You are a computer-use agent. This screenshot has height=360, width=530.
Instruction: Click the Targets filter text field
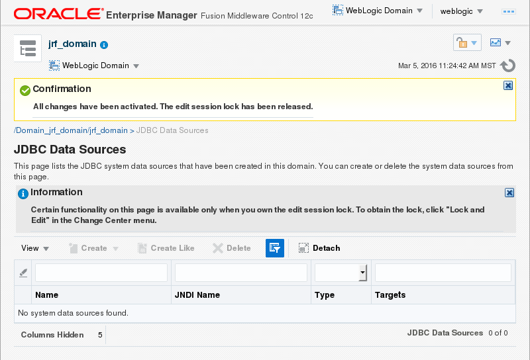(443, 273)
